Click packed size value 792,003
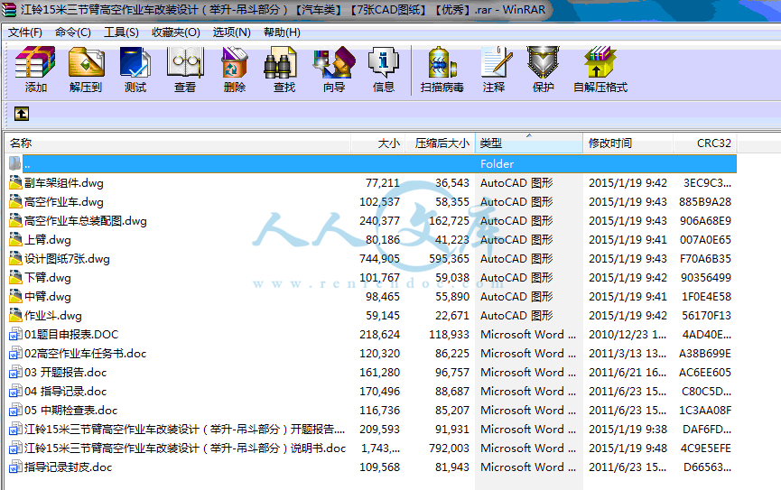Image resolution: width=781 pixels, height=490 pixels. [x=450, y=448]
